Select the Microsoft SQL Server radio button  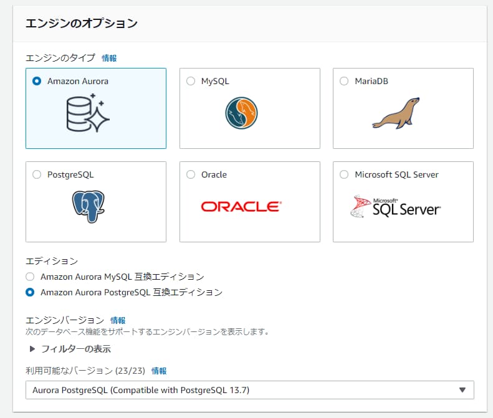pyautogui.click(x=344, y=174)
